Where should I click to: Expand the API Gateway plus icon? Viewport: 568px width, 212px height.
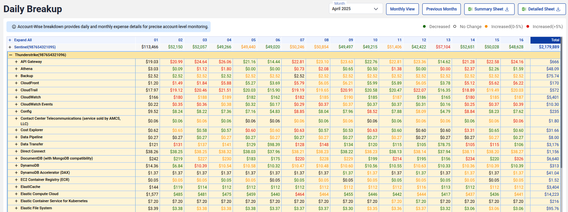pos(16,62)
